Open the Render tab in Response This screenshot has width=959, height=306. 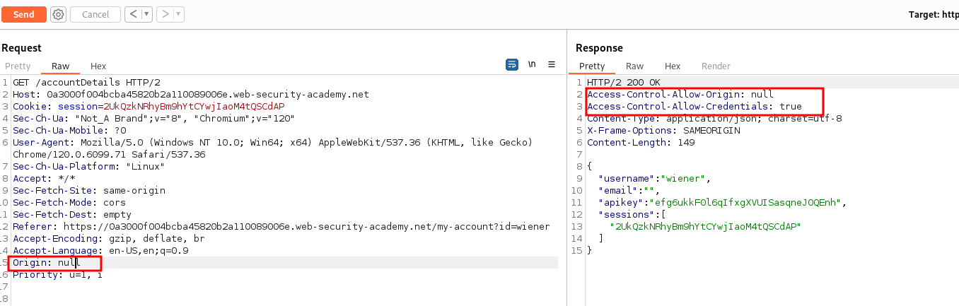tap(715, 66)
